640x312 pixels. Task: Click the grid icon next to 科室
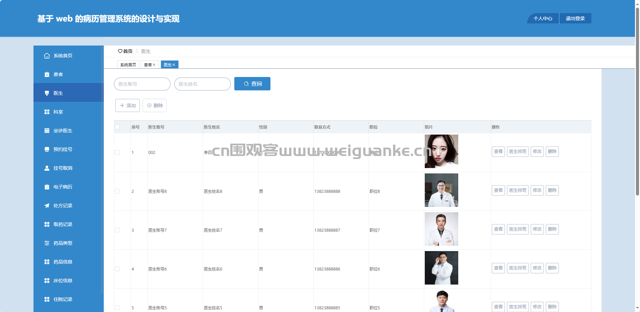[47, 112]
